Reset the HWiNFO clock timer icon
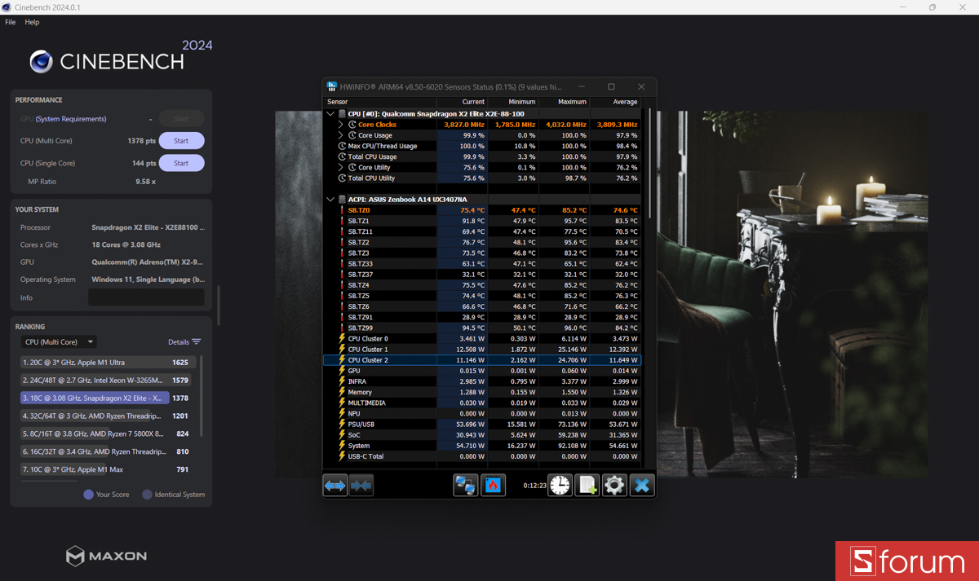This screenshot has height=581, width=979. pyautogui.click(x=560, y=485)
